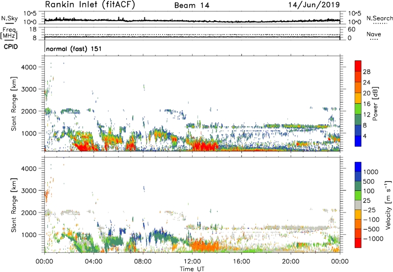Image resolution: width=393 pixels, height=272 pixels.
Task: Click the noise sky trace in the top panel
Action: [x=192, y=21]
